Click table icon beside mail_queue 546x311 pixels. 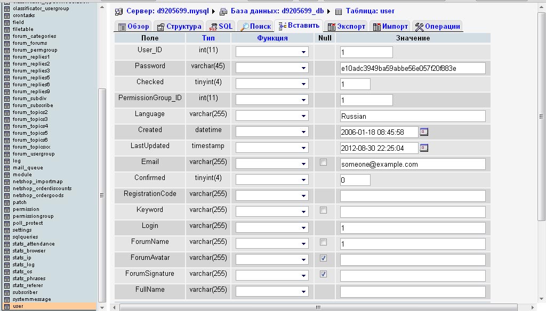[6, 168]
